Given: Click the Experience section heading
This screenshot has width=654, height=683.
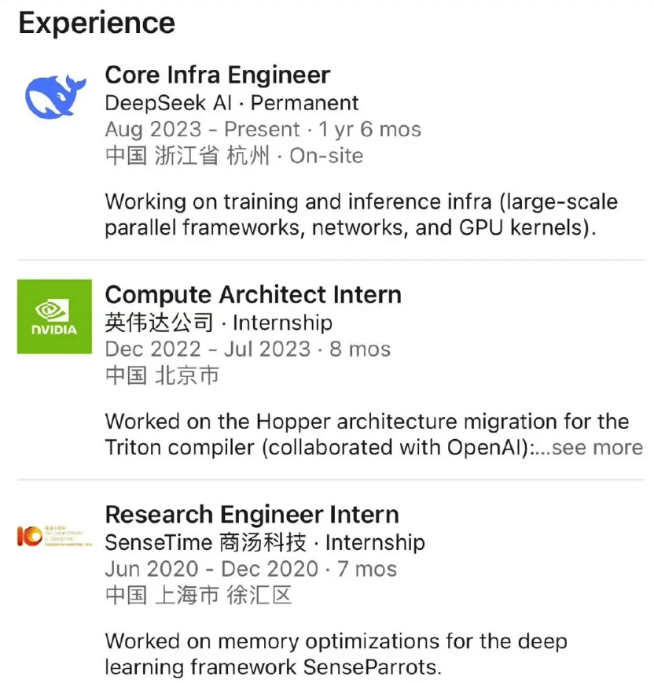Looking at the screenshot, I should click(97, 23).
